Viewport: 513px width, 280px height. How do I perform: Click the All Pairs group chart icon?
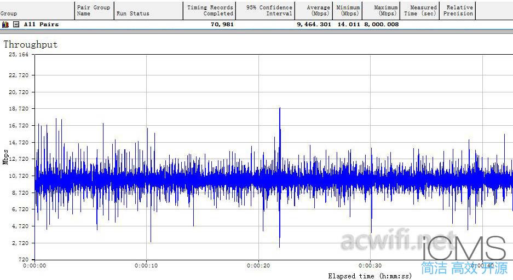coord(5,25)
